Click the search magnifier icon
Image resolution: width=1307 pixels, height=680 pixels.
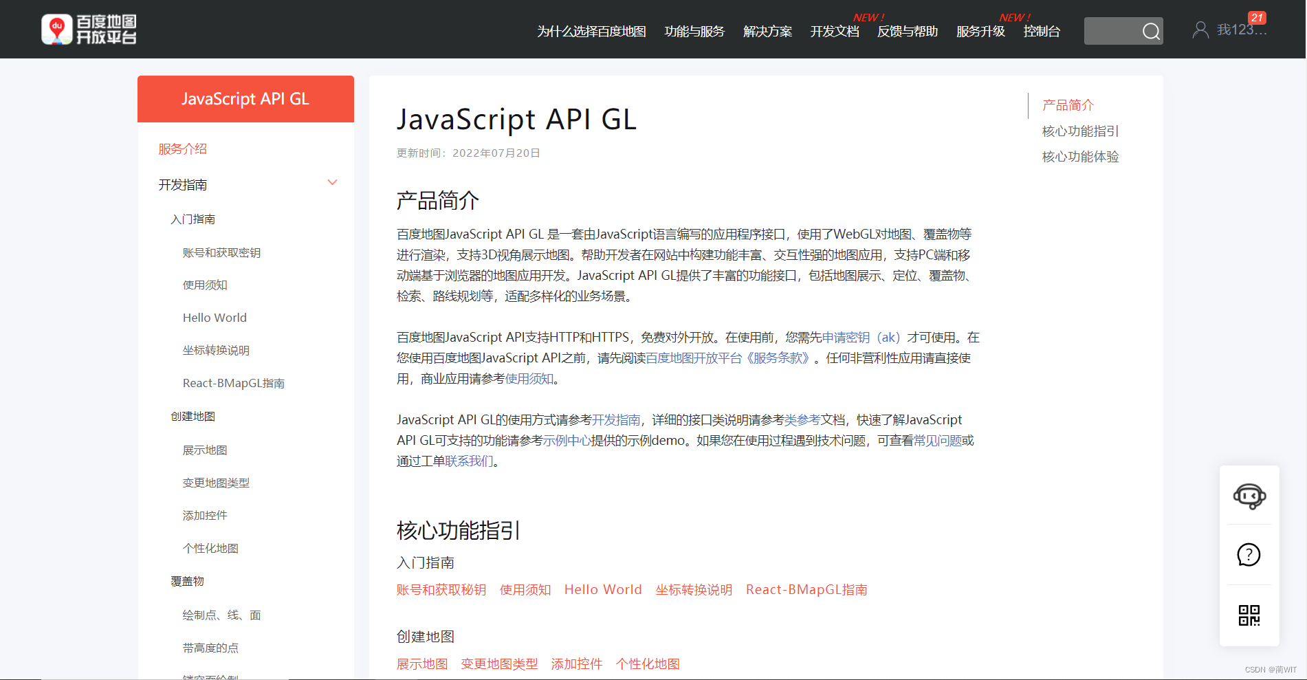click(x=1151, y=31)
